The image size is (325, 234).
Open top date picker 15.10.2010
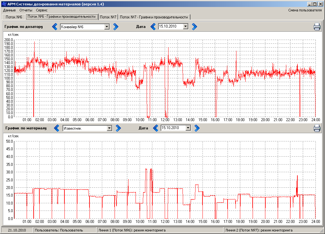[x=186, y=27]
